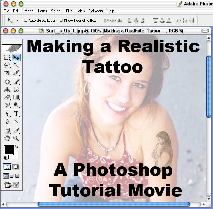Select the Dodge tool
213x209 pixels.
[16, 104]
